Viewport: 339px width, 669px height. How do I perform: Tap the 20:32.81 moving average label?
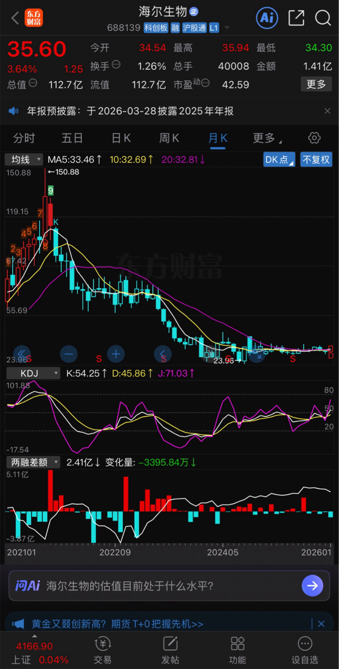click(183, 160)
